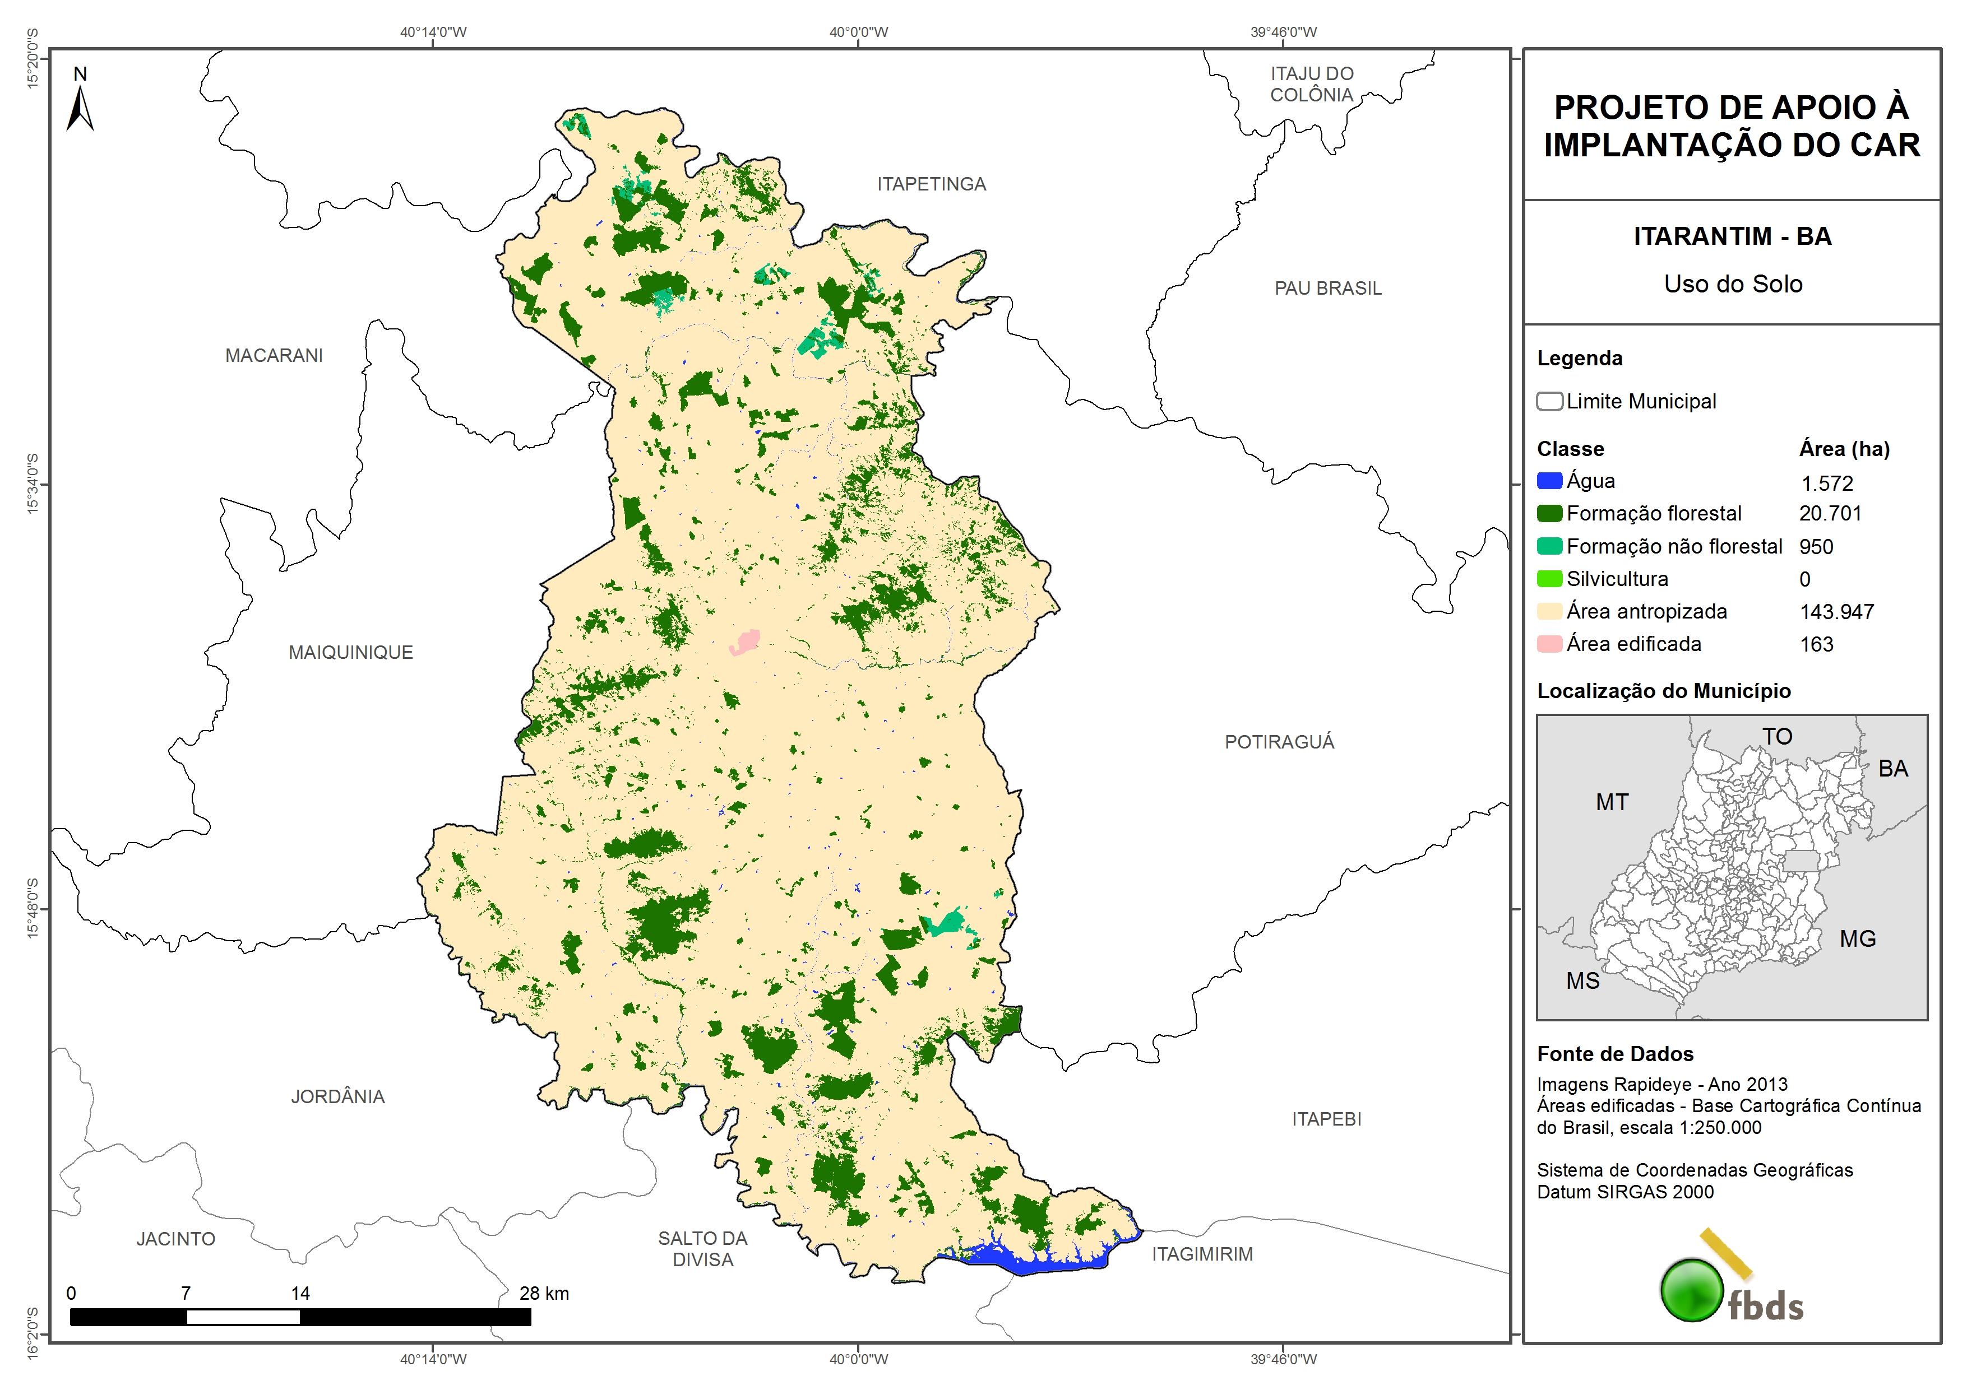Click the Área antropizada beige swatch
This screenshot has width=1967, height=1390.
[x=1549, y=611]
